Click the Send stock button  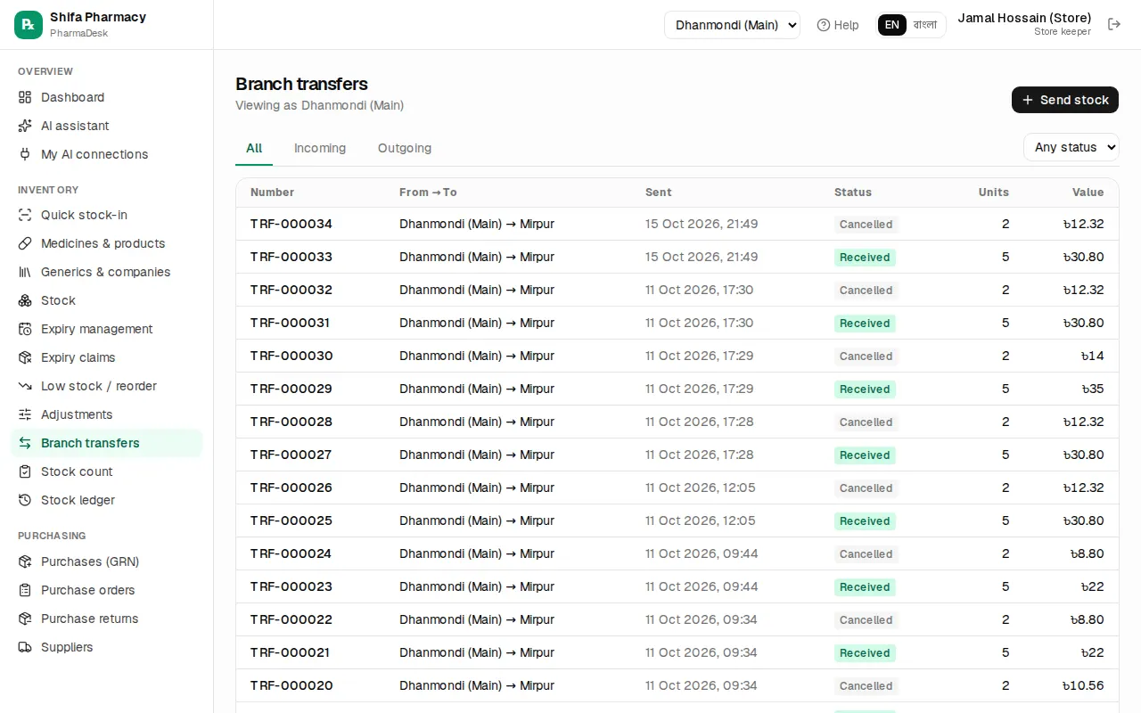tap(1065, 100)
